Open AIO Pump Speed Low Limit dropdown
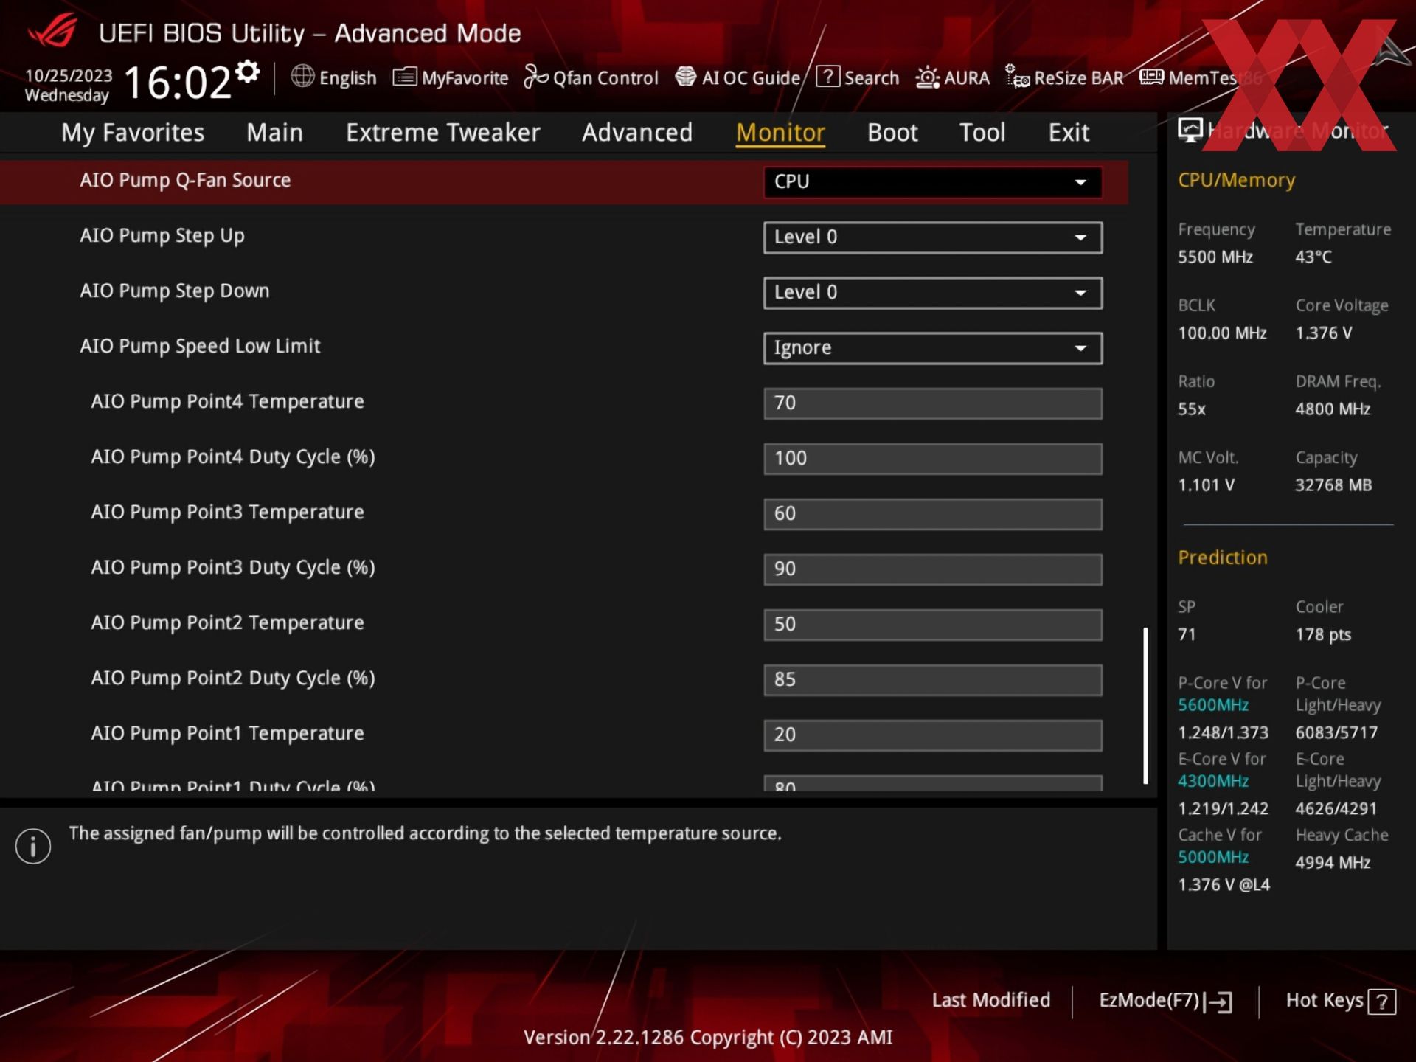The height and width of the screenshot is (1062, 1416). (x=933, y=347)
